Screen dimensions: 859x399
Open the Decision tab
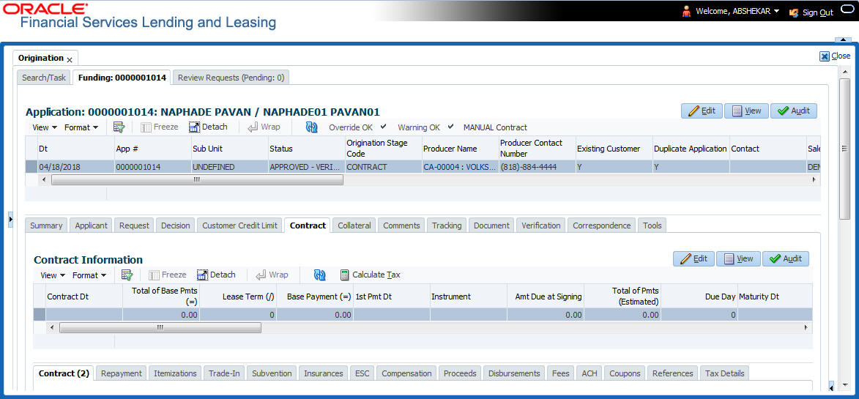coord(175,225)
